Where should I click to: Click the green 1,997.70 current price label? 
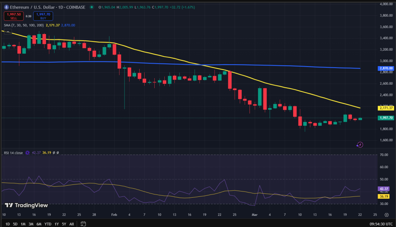pyautogui.click(x=386, y=118)
